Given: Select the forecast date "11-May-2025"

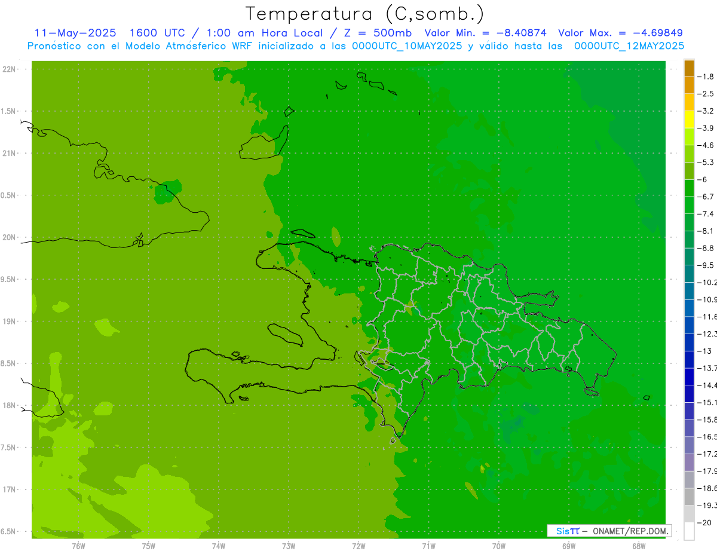Looking at the screenshot, I should point(75,33).
